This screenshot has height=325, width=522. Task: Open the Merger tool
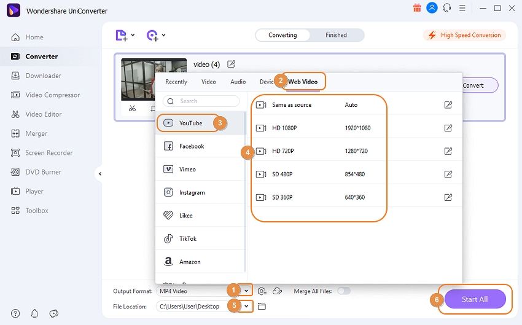(29, 133)
